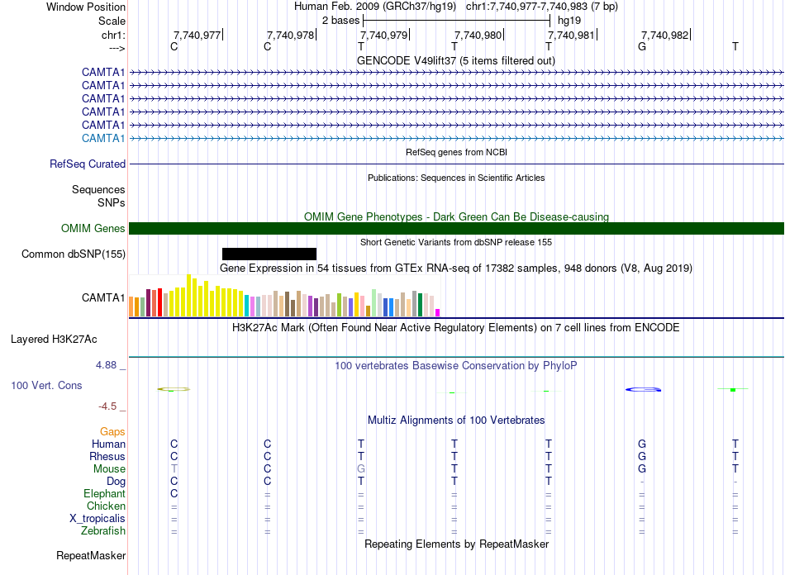Viewport: 785px width, 575px height.
Task: Click the single C base in the Elephant row
Action: 174,493
